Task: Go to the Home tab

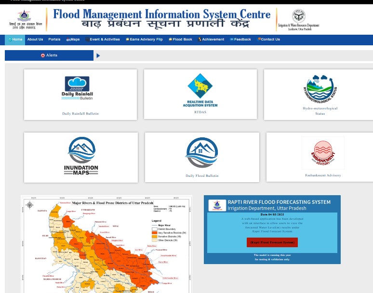Action: 15,40
